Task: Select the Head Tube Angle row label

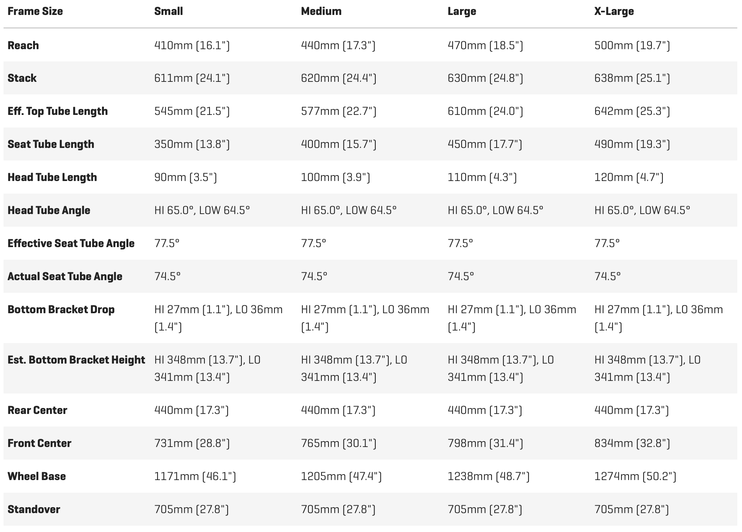Action: (49, 210)
